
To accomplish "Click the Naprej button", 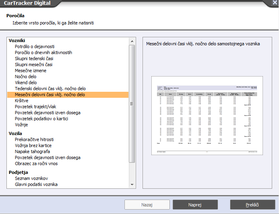I will click(x=195, y=205).
